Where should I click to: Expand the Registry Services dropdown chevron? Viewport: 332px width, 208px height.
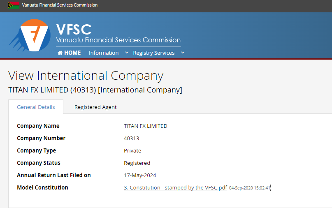pyautogui.click(x=183, y=53)
